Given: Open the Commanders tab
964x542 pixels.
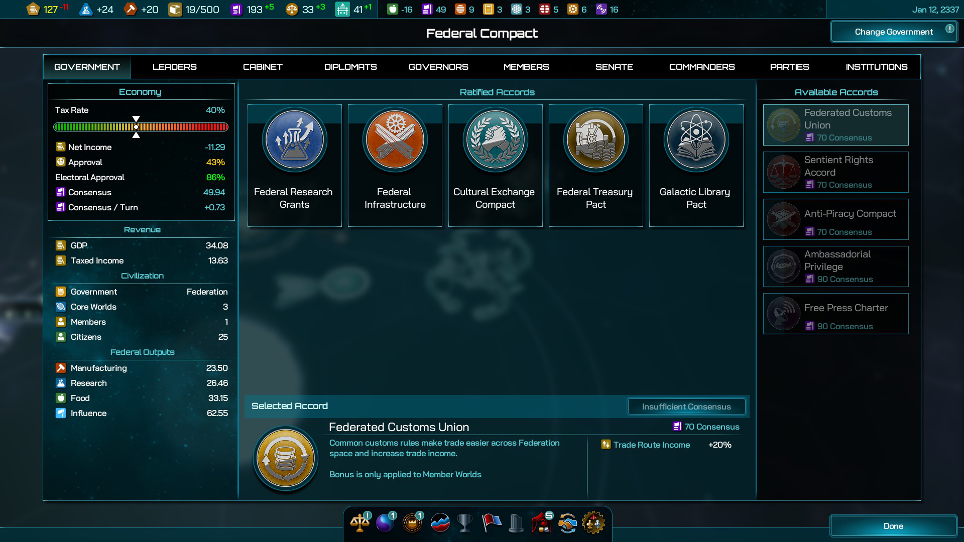Looking at the screenshot, I should pyautogui.click(x=702, y=67).
